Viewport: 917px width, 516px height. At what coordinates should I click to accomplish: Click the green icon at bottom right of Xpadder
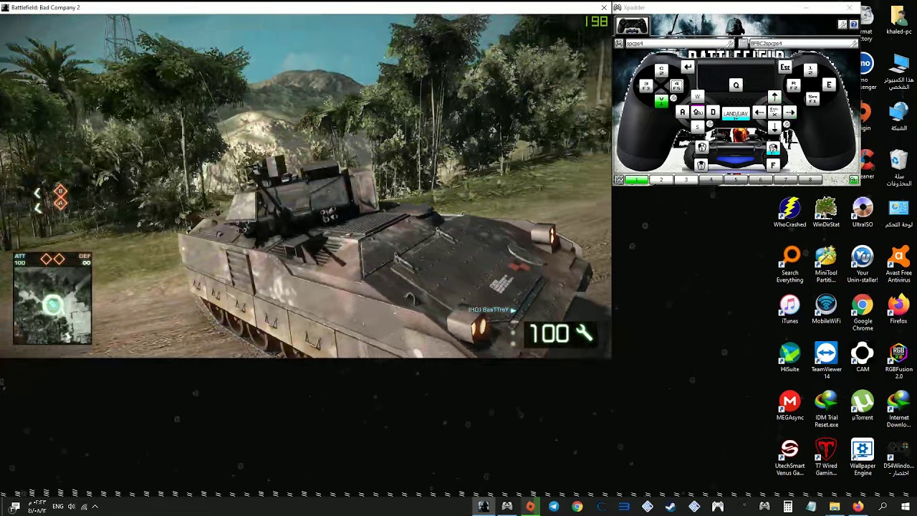[854, 179]
